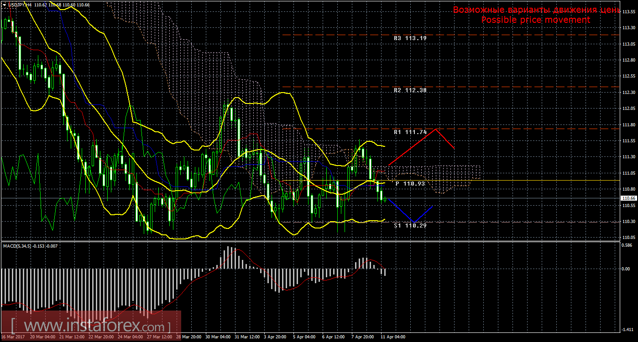The width and height of the screenshot is (638, 342).
Task: Select the red upward forecast arrow peak
Action: (x=436, y=129)
